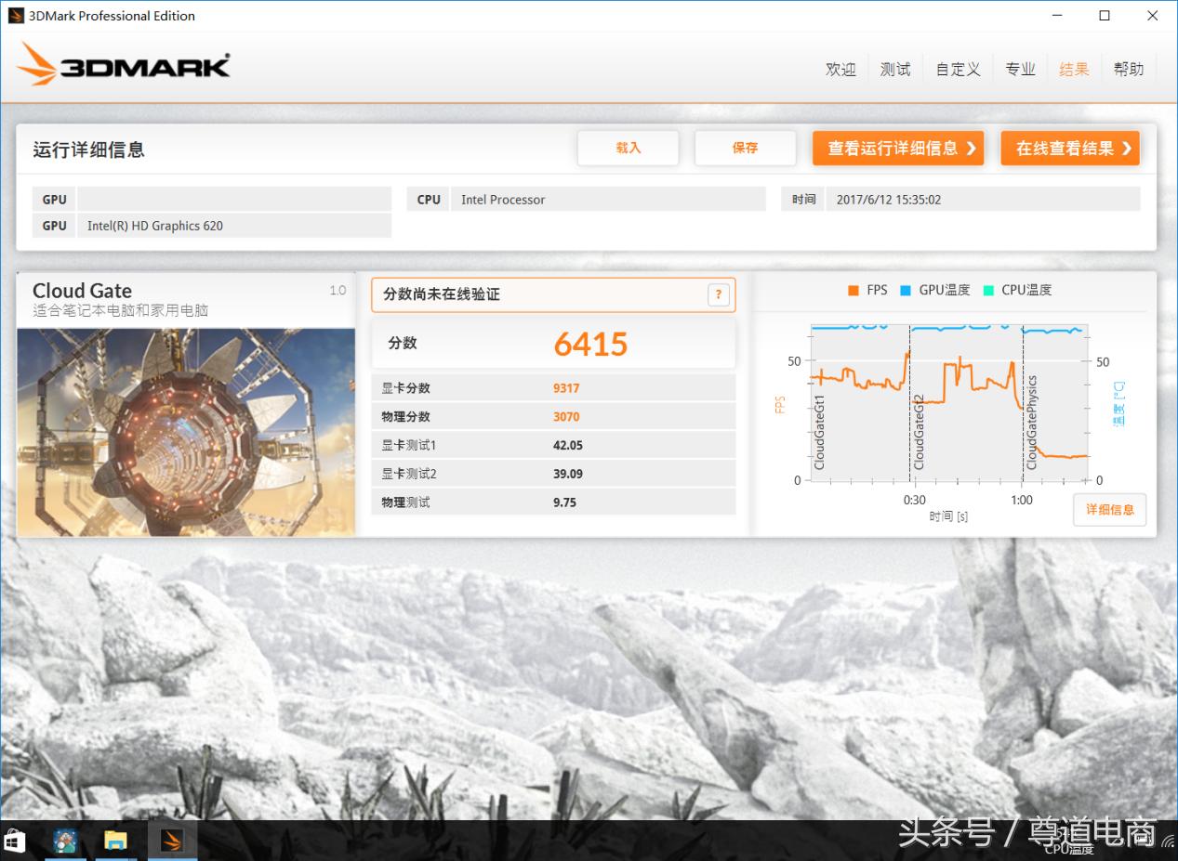Click the Cloud Gate title text

coord(82,291)
